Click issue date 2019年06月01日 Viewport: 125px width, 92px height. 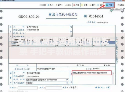102,22
